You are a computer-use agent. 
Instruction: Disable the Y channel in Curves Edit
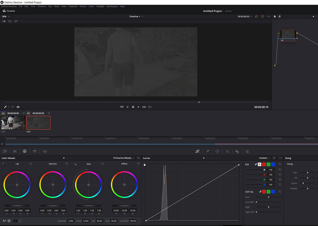coord(260,164)
